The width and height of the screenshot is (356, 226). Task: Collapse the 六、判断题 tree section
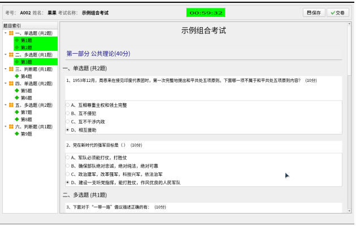pyautogui.click(x=5, y=127)
